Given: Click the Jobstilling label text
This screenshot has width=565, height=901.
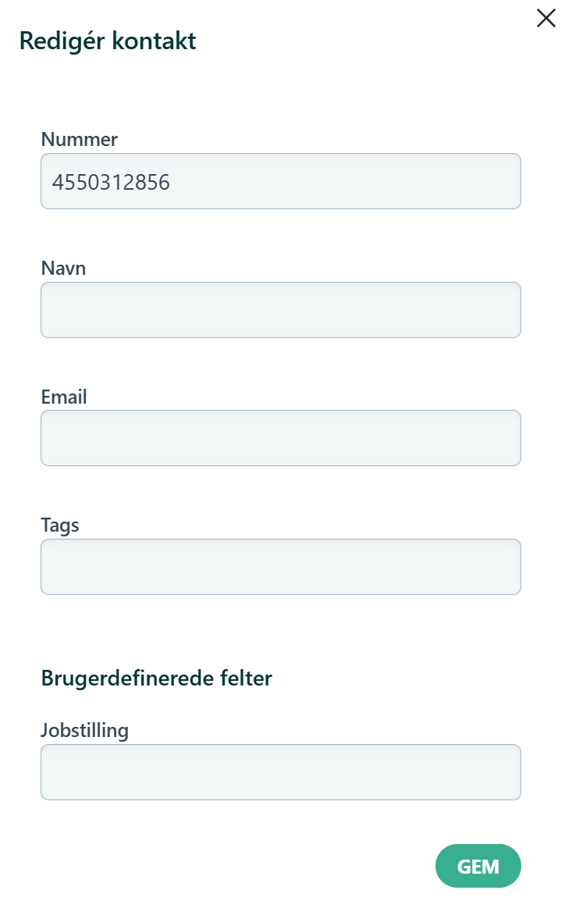Looking at the screenshot, I should tap(85, 730).
